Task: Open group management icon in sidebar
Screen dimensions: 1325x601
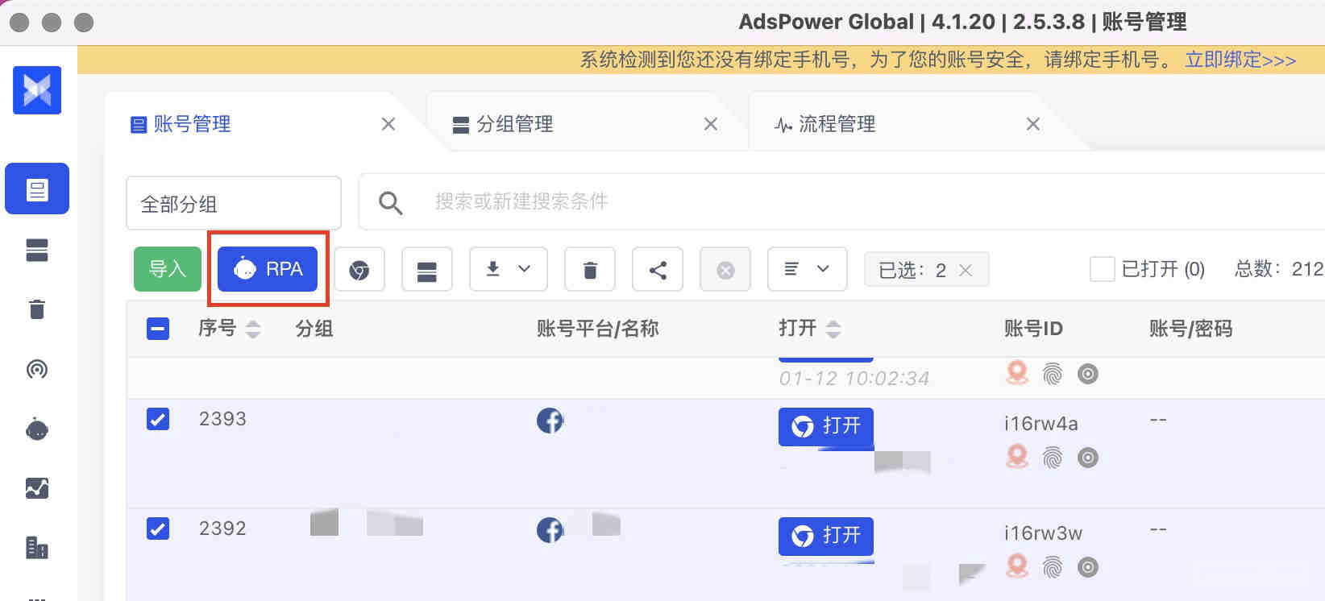Action: (37, 251)
